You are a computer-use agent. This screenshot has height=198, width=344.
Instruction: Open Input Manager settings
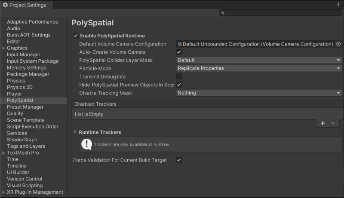coord(24,55)
